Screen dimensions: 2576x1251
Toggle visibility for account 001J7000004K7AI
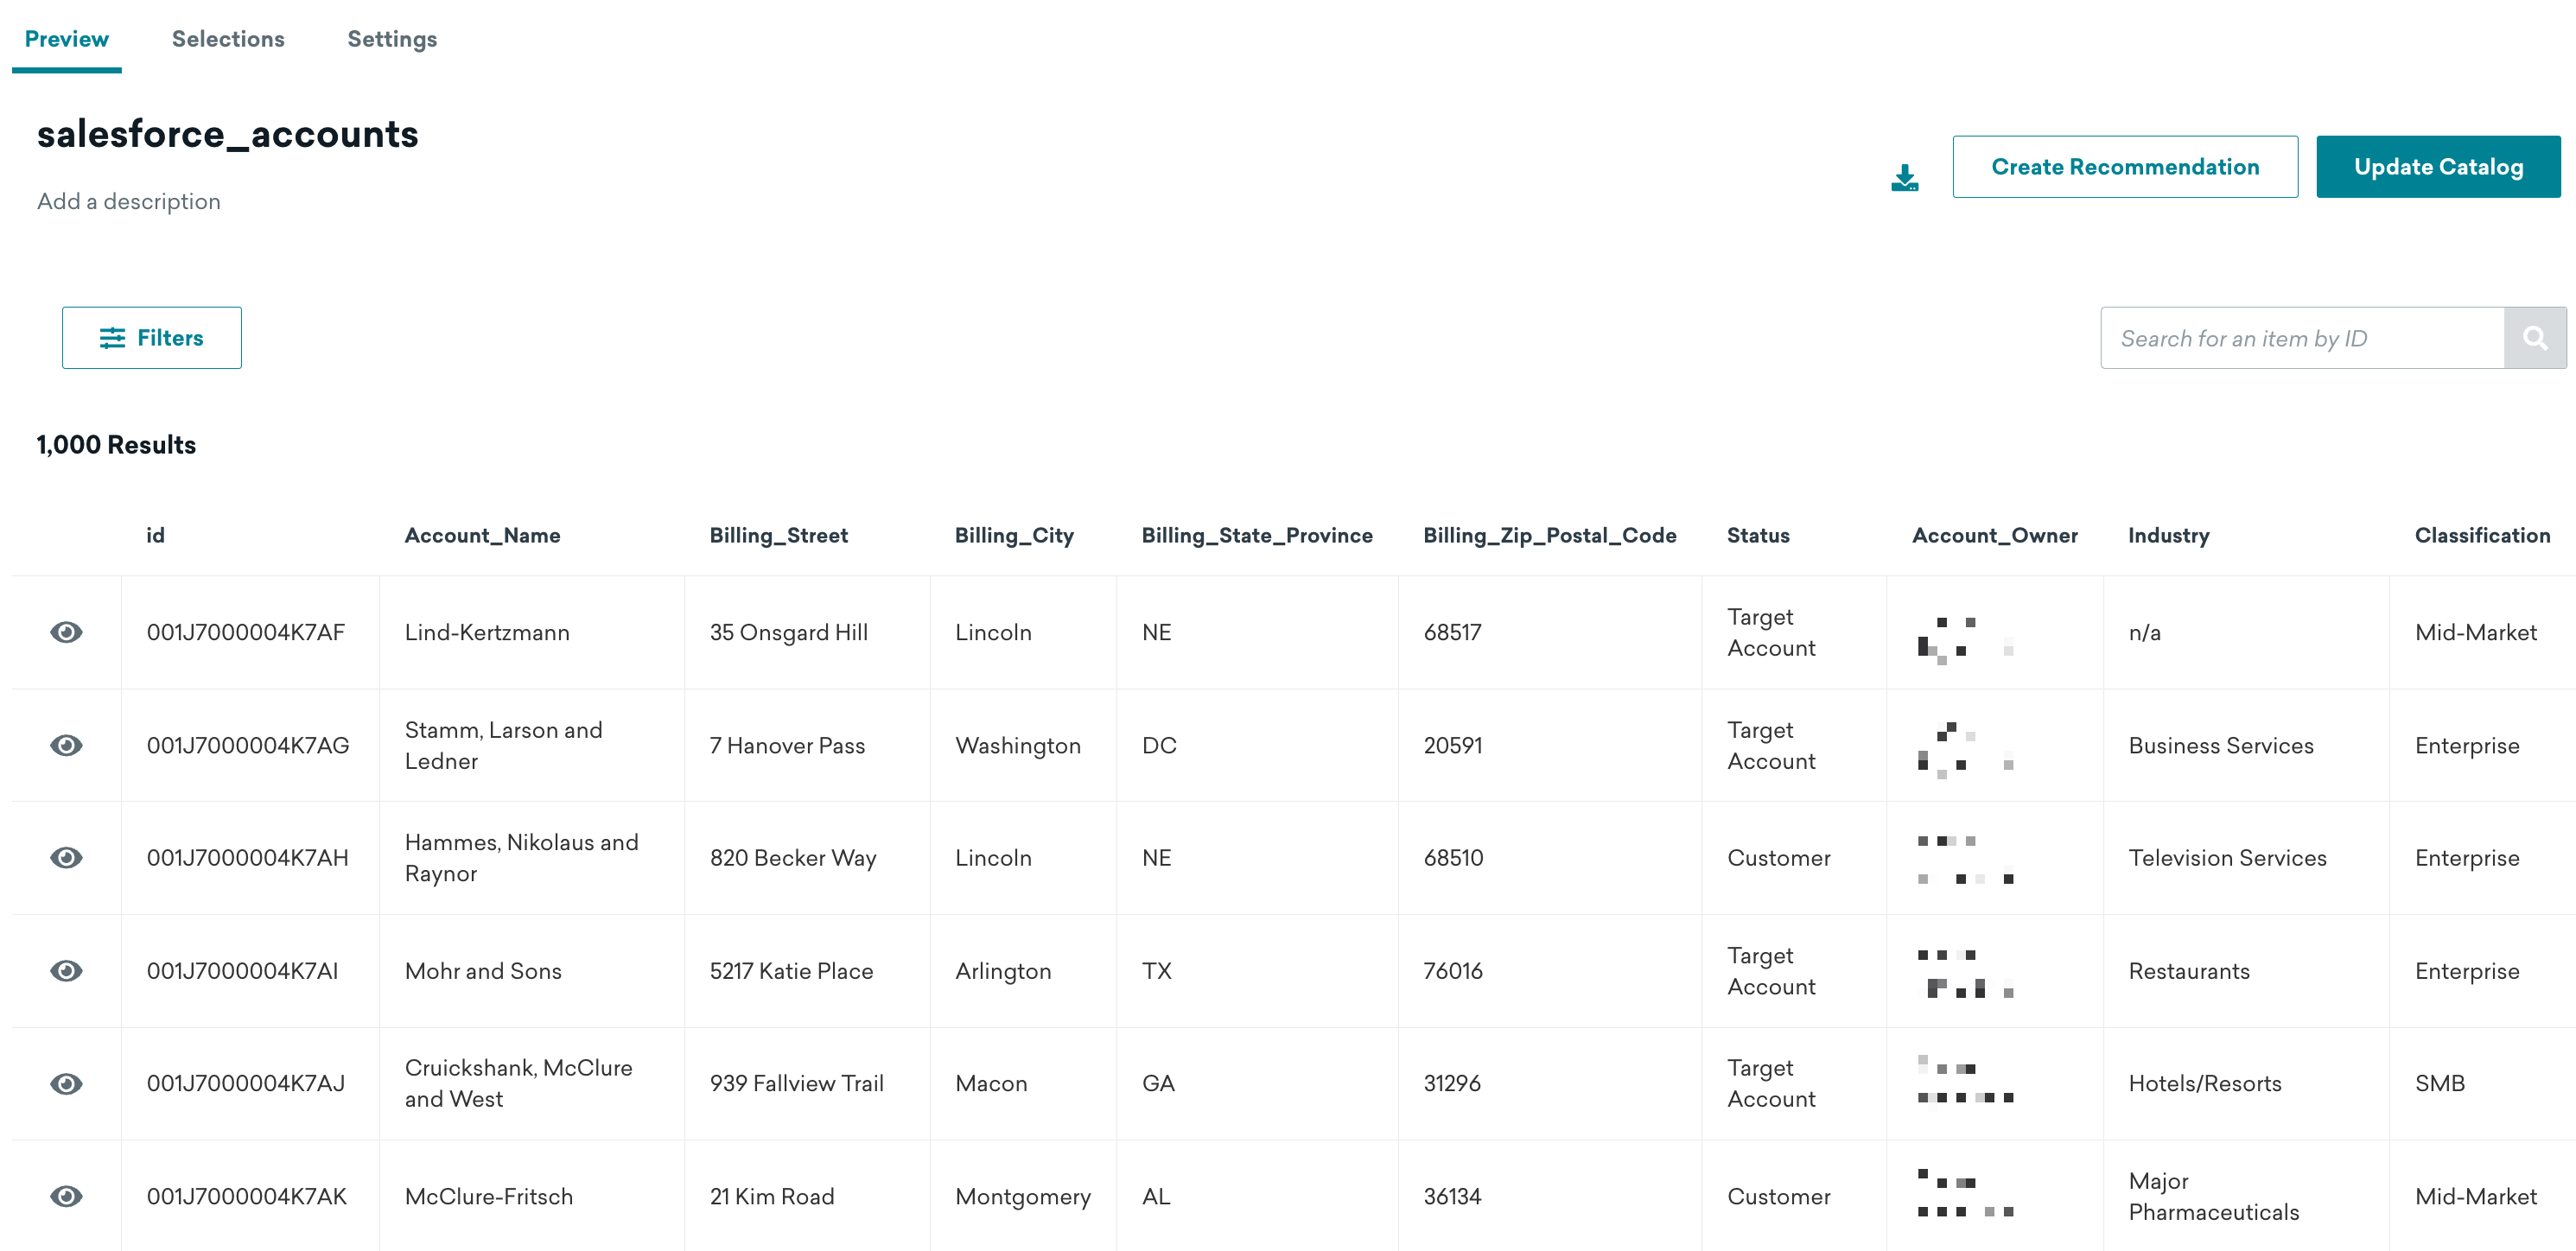coord(66,970)
